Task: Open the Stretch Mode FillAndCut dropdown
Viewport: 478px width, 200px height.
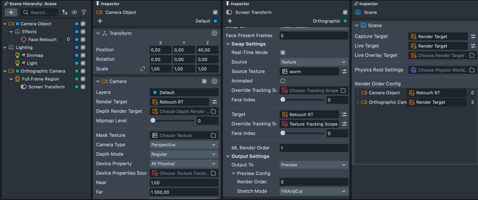Action: (314, 191)
